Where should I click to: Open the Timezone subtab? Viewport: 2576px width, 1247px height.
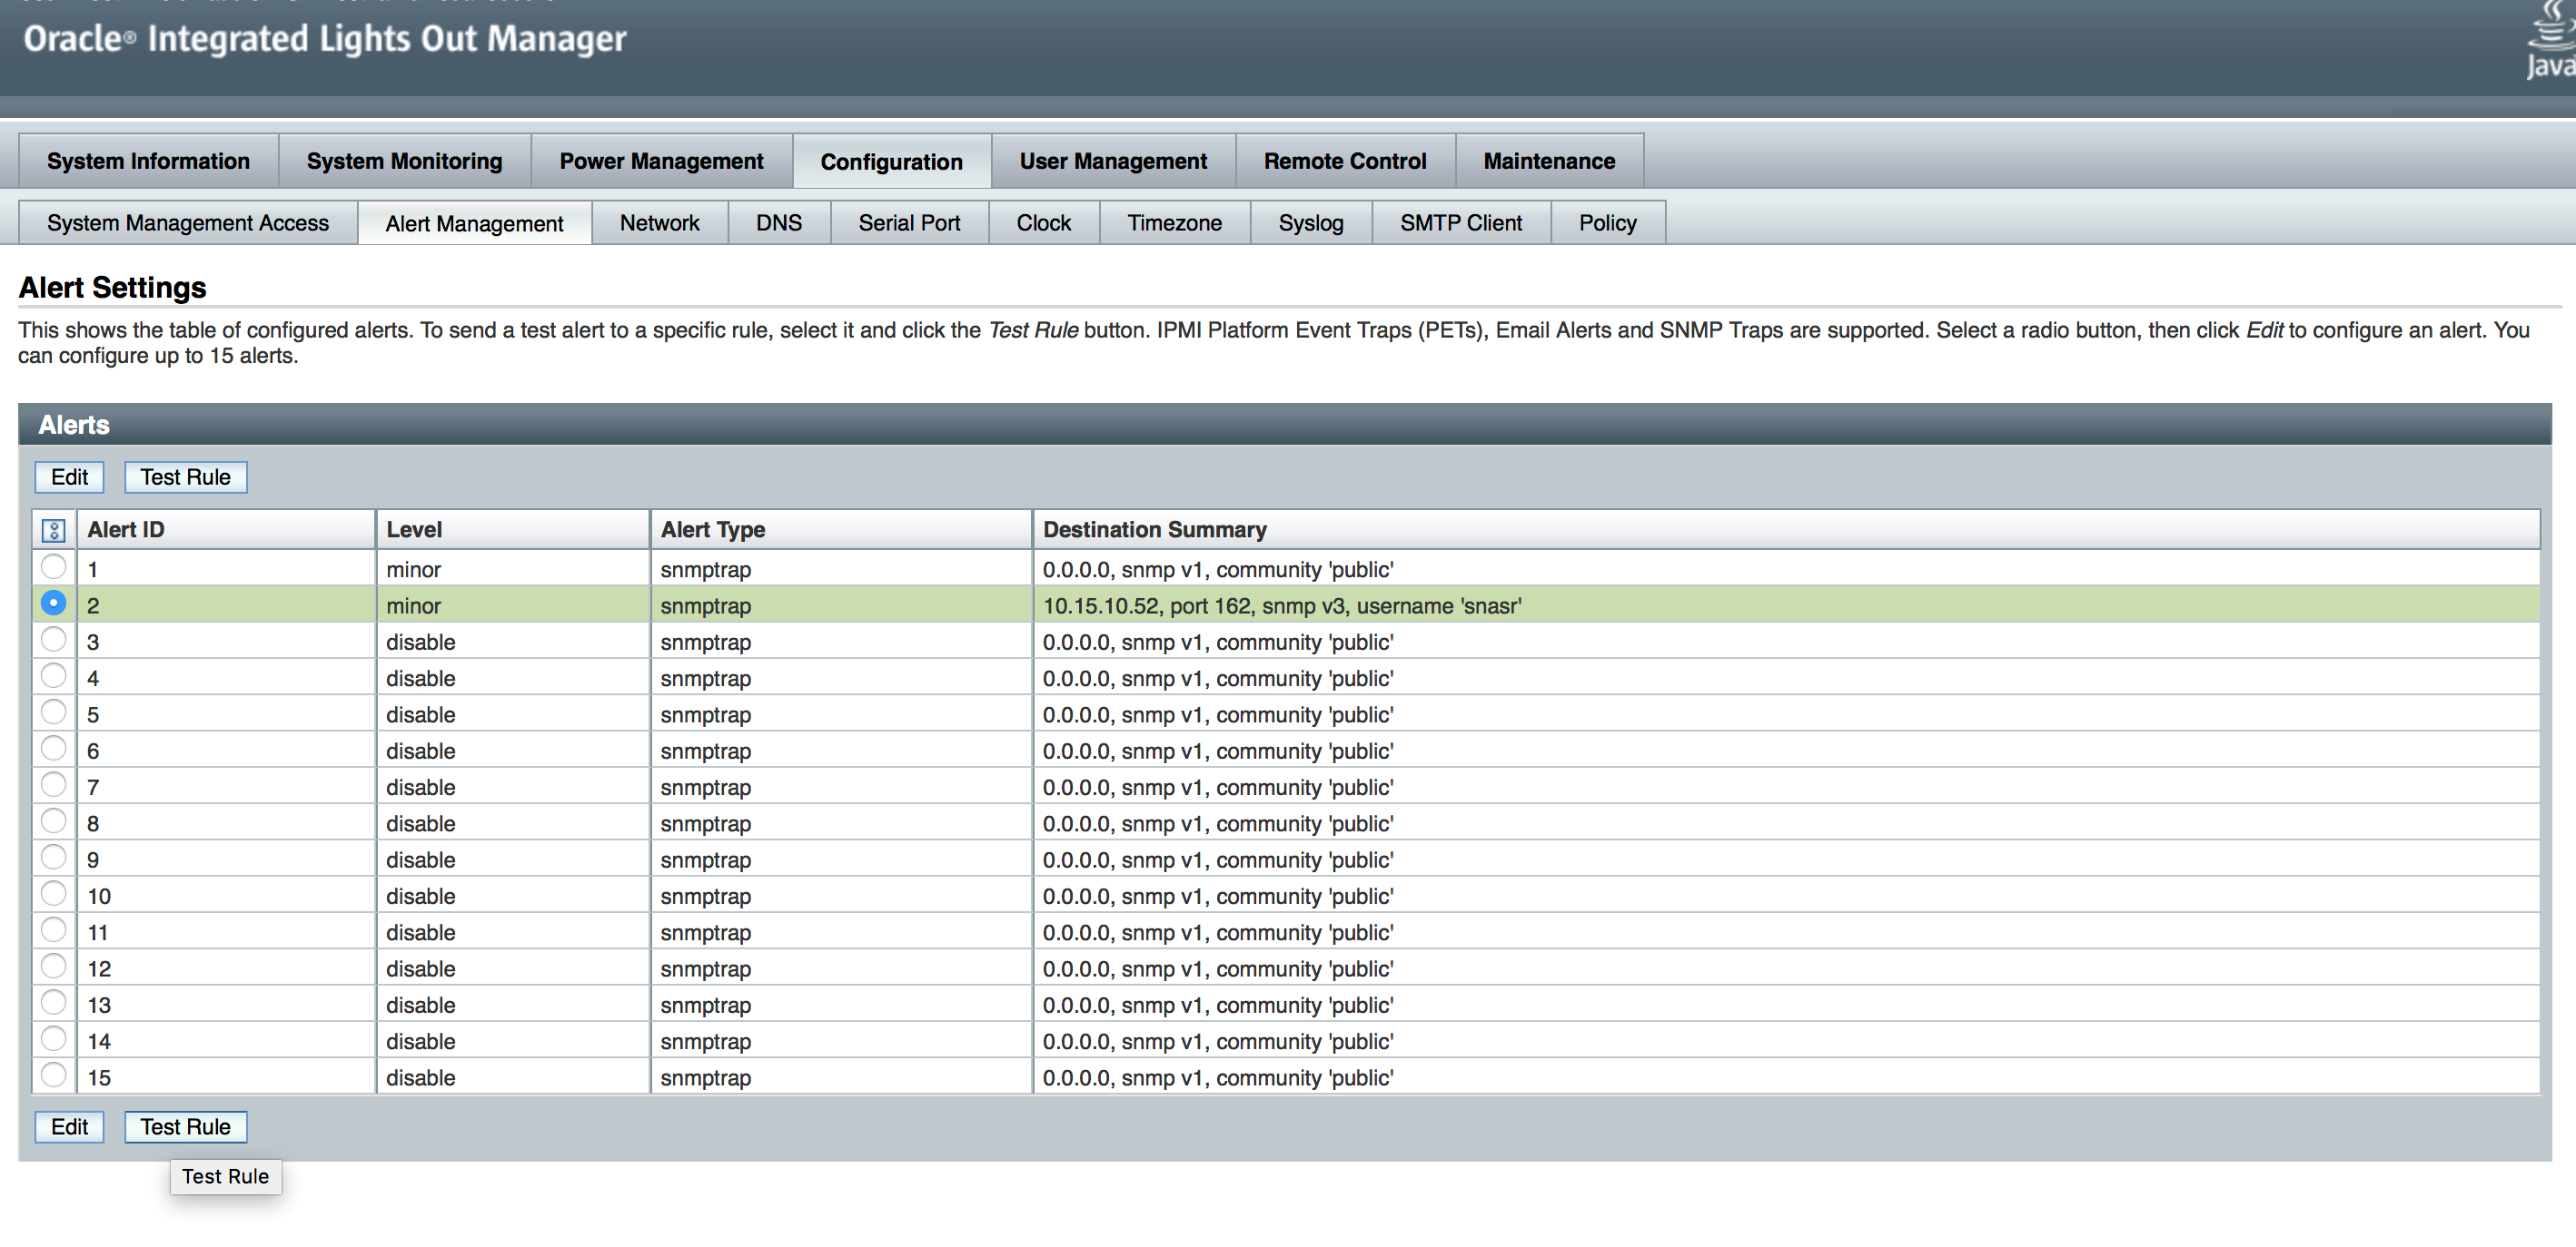1174,223
